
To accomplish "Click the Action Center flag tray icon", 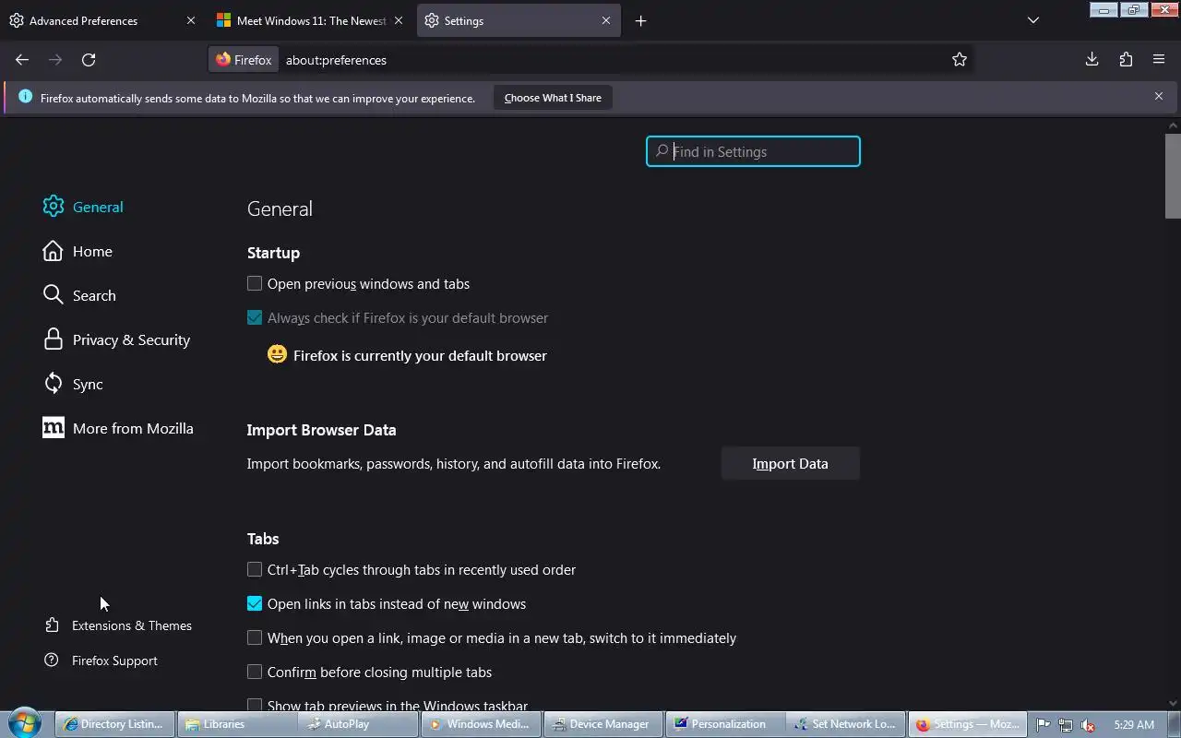I will pyautogui.click(x=1044, y=725).
